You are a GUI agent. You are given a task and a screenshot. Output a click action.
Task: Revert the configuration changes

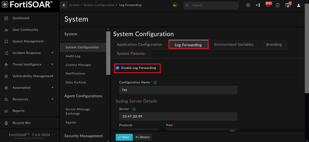coord(143,137)
